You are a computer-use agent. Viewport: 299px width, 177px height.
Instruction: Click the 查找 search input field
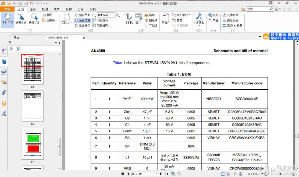(258, 9)
